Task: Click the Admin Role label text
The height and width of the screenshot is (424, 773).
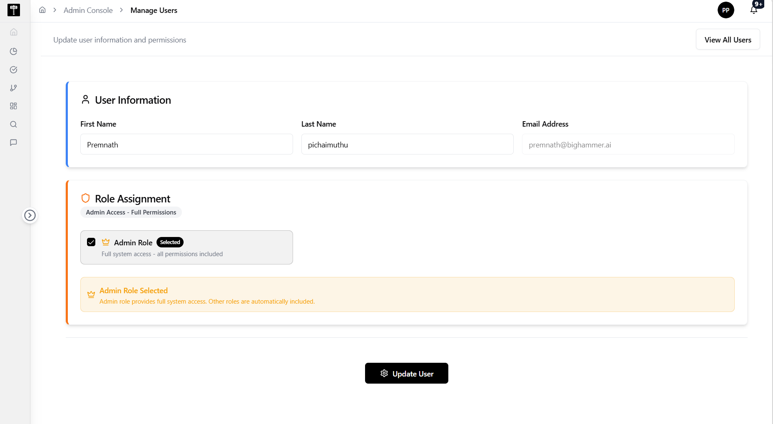Action: [x=133, y=243]
